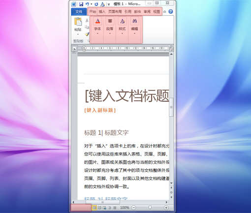Switch to the 页面布局 (Page Layout) tab

click(x=115, y=12)
